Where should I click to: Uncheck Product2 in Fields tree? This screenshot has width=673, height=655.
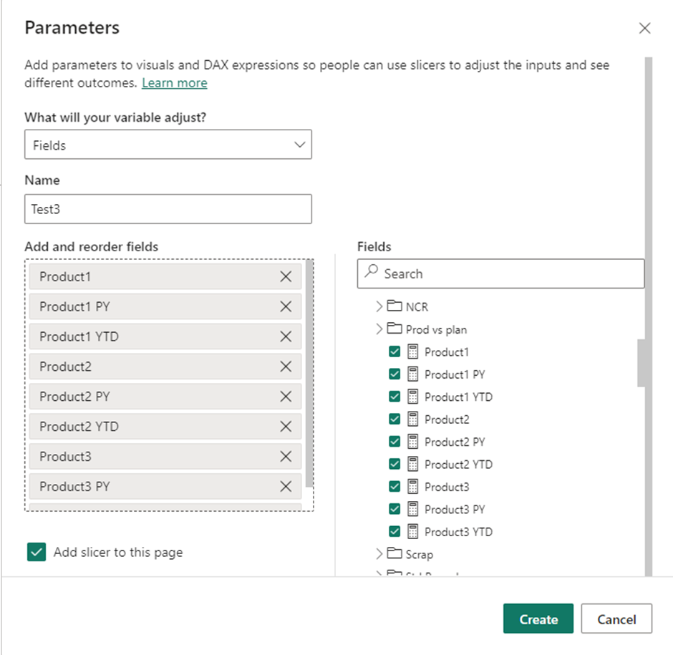[x=394, y=419]
